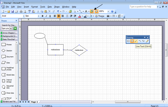
Task: Select the Connector tool
Action: 80,11
